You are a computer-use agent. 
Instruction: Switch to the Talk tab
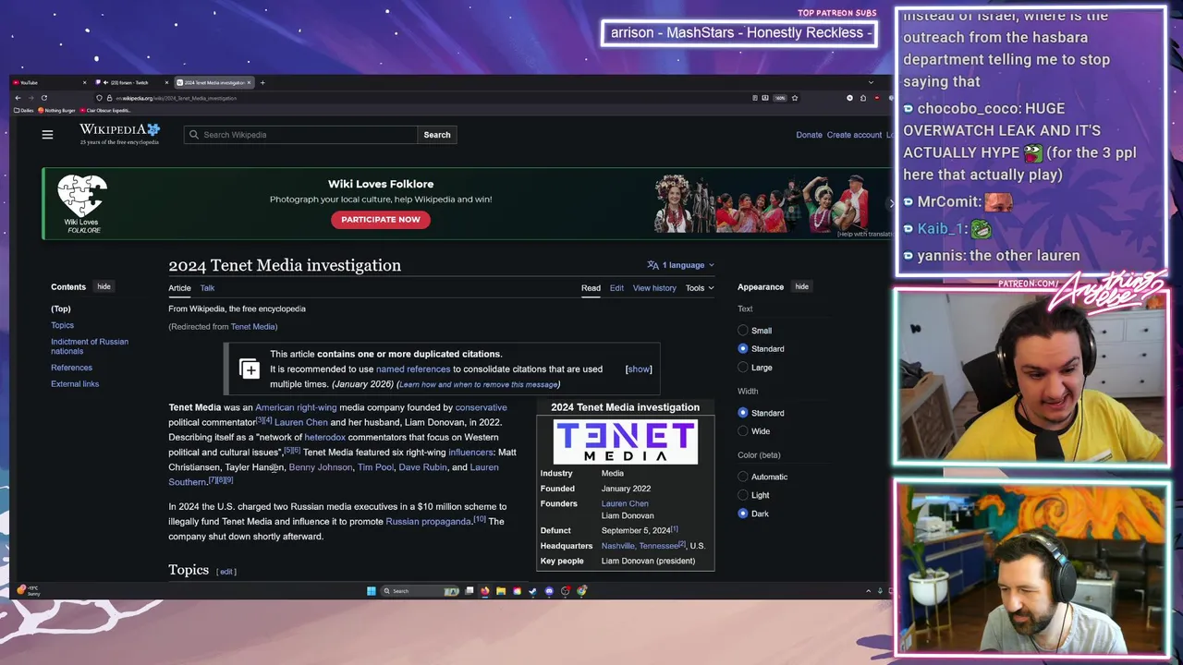[207, 288]
